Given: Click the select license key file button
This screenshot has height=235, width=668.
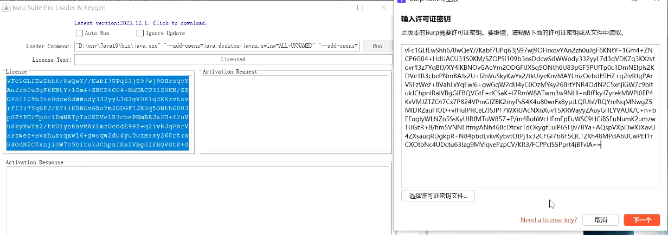Looking at the screenshot, I should click(x=438, y=195).
